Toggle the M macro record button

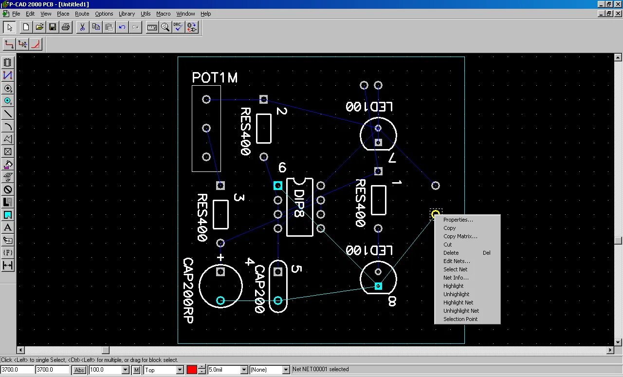(x=136, y=370)
